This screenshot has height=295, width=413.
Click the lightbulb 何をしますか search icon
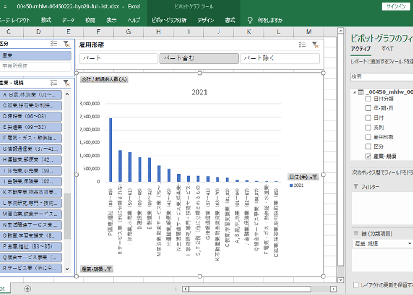[x=249, y=20]
